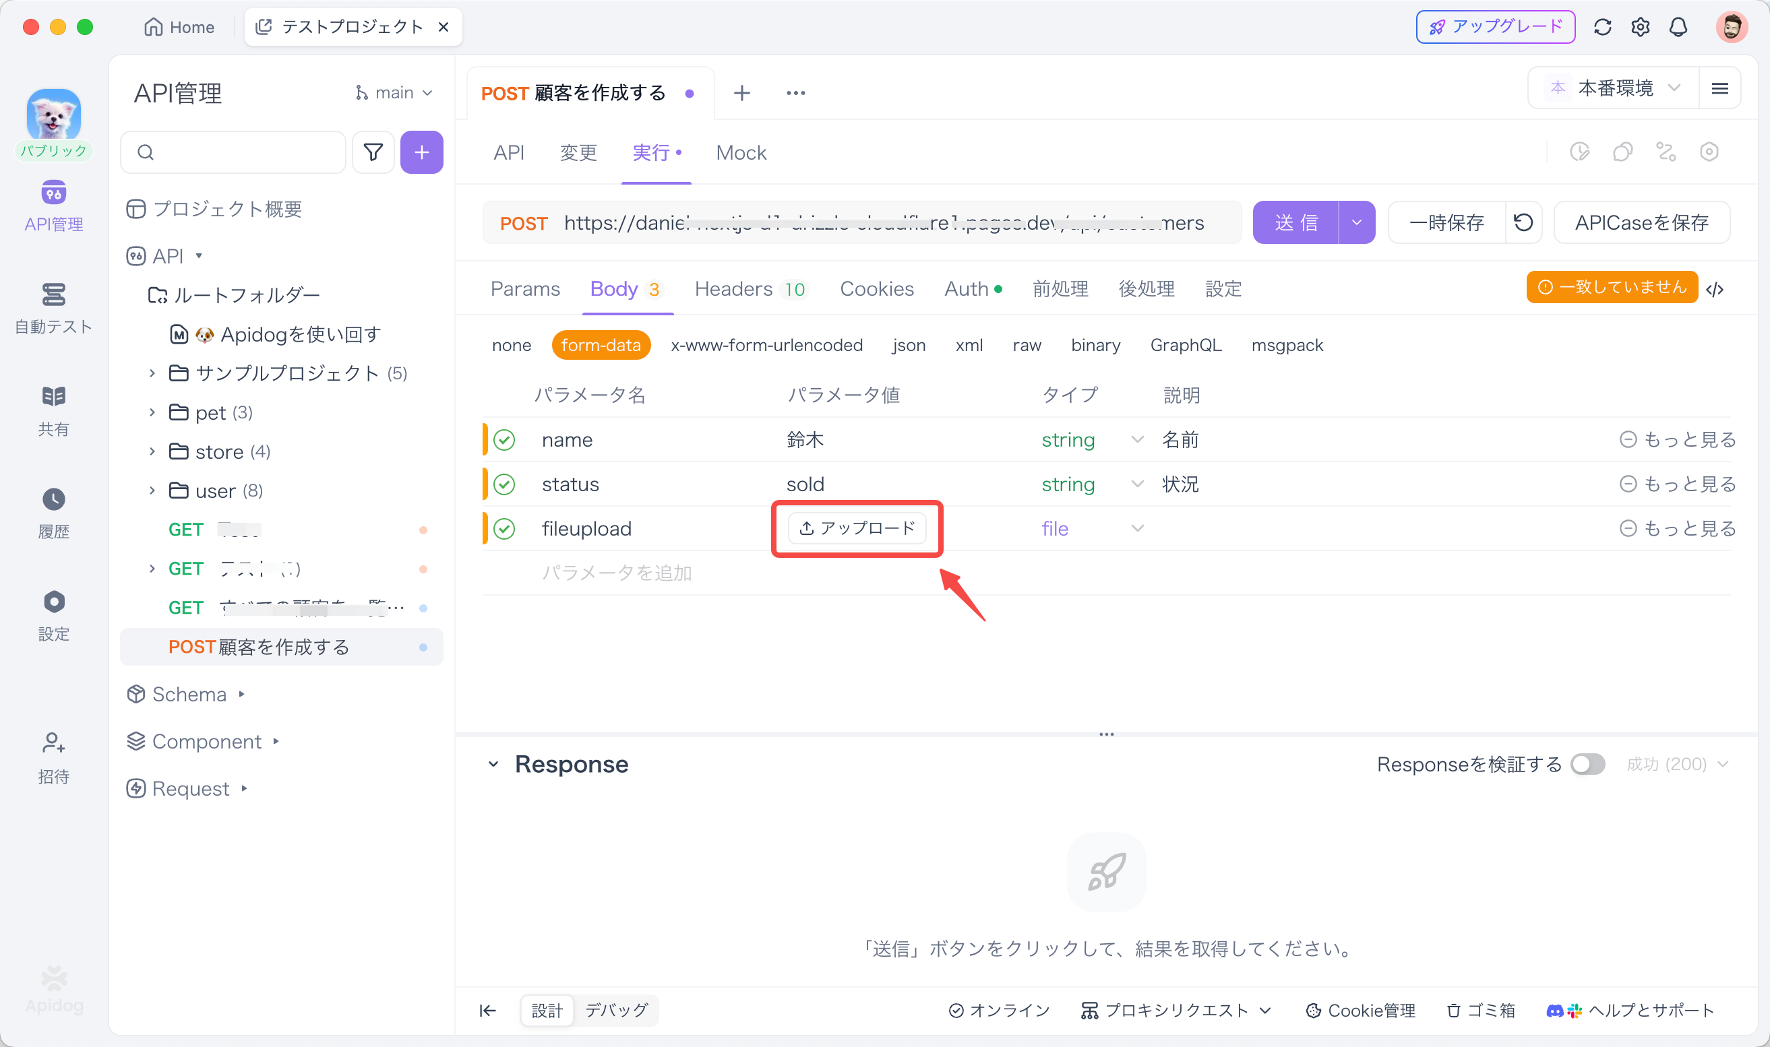The image size is (1770, 1047).
Task: Click the filter icon beside search box
Action: [373, 152]
